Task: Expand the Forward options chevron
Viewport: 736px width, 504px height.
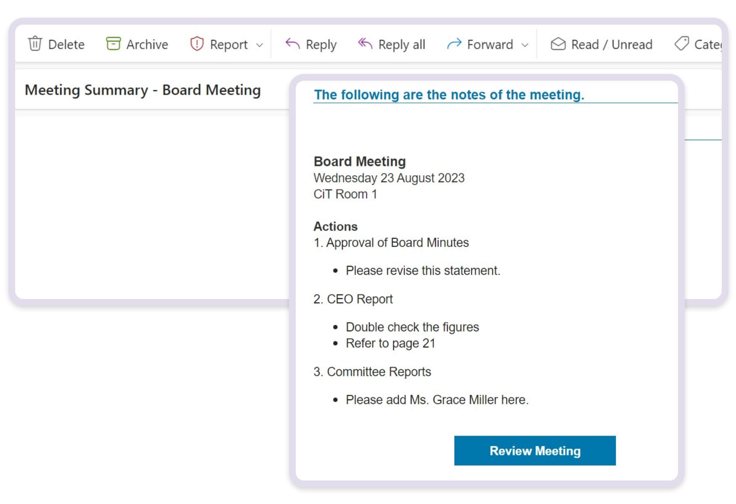Action: tap(525, 45)
